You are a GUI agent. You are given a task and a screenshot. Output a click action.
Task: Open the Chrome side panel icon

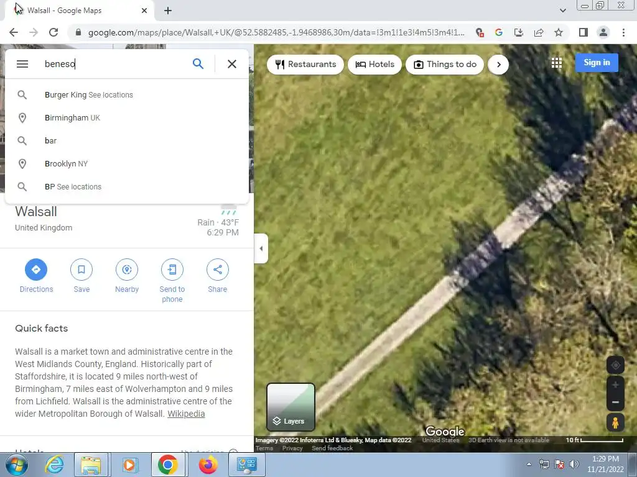coord(584,32)
